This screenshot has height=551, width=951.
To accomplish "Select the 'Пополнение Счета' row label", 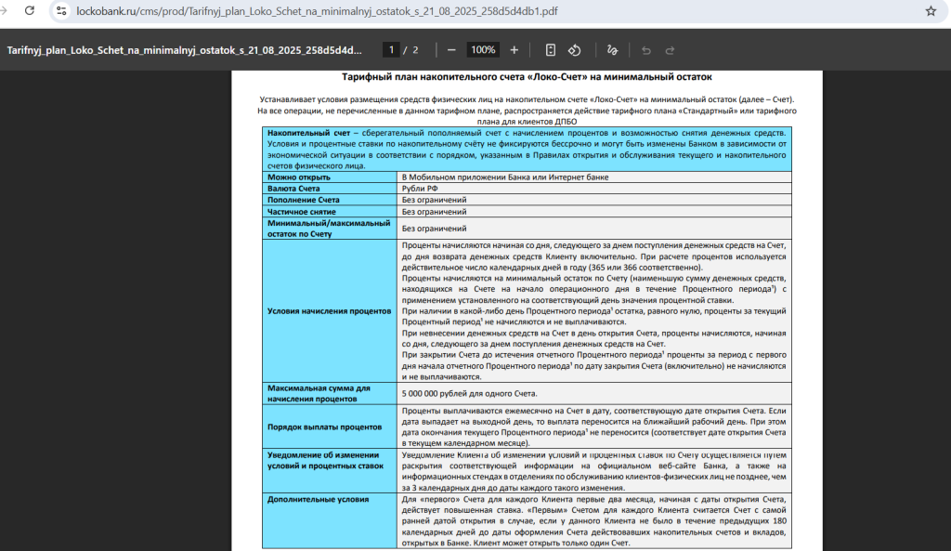I will [x=304, y=200].
